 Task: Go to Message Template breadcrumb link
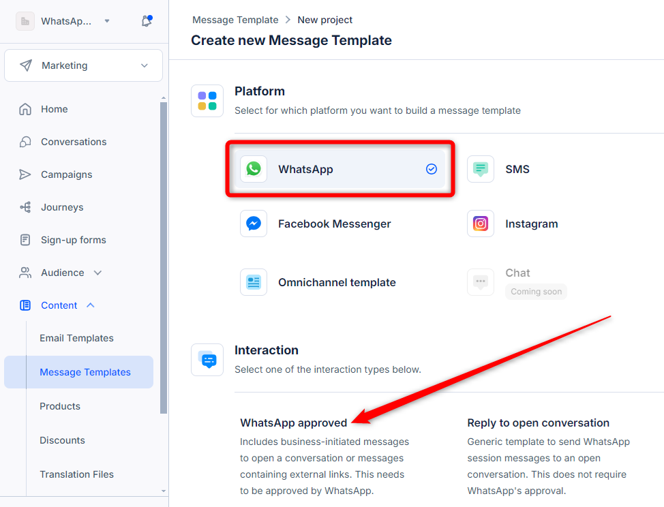(x=235, y=20)
